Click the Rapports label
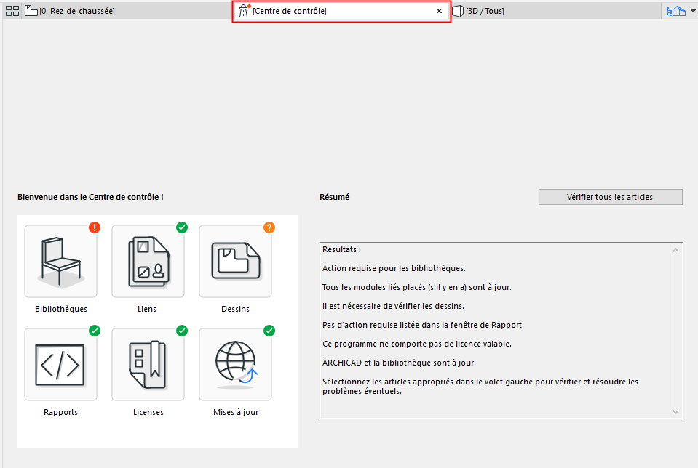Image resolution: width=698 pixels, height=468 pixels. click(x=60, y=412)
